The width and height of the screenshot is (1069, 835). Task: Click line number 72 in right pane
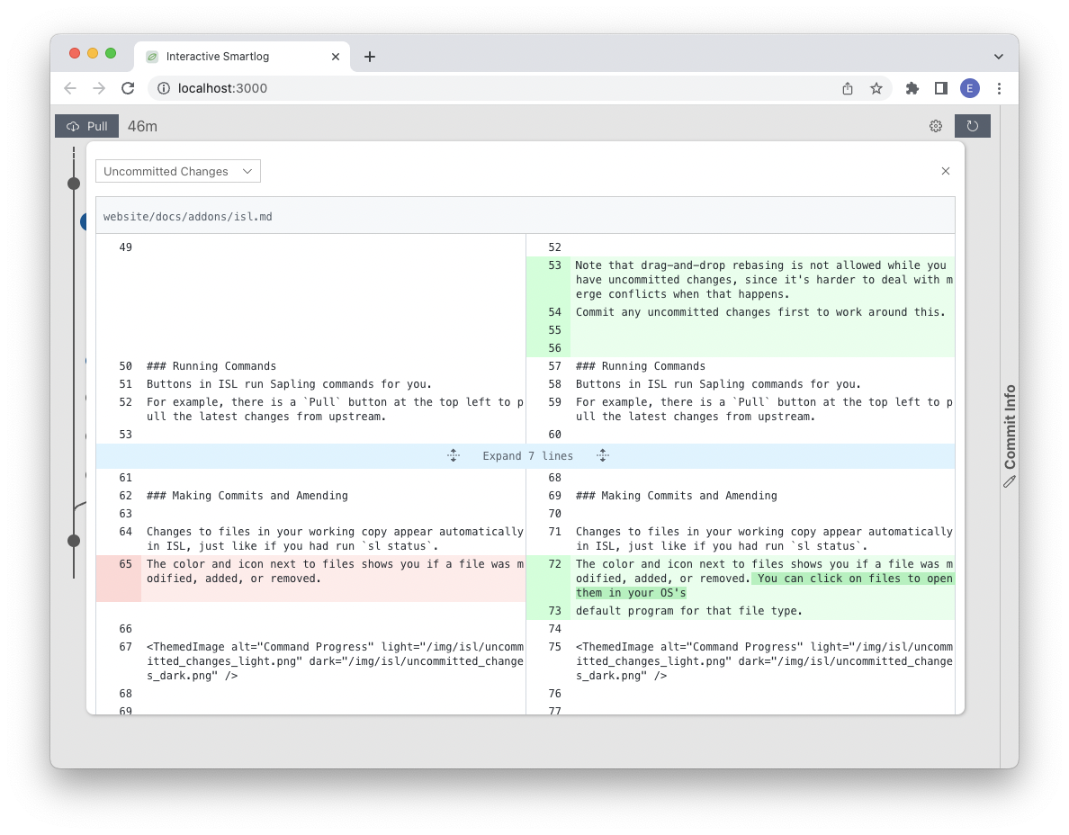(555, 563)
